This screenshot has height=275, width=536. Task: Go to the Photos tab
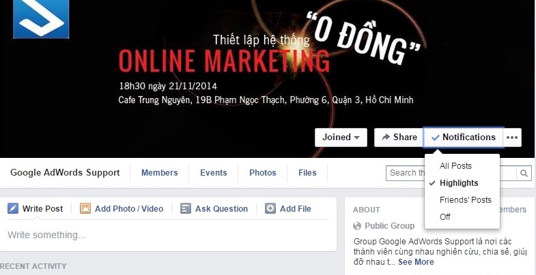262,173
